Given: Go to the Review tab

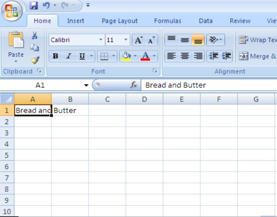Looking at the screenshot, I should pos(240,21).
